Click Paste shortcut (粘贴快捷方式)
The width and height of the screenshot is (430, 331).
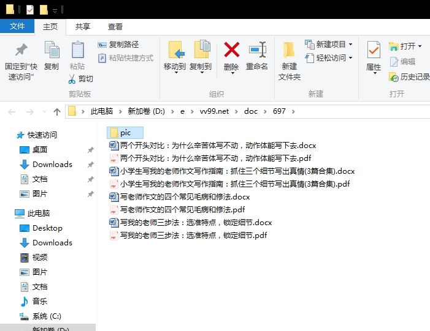(126, 58)
